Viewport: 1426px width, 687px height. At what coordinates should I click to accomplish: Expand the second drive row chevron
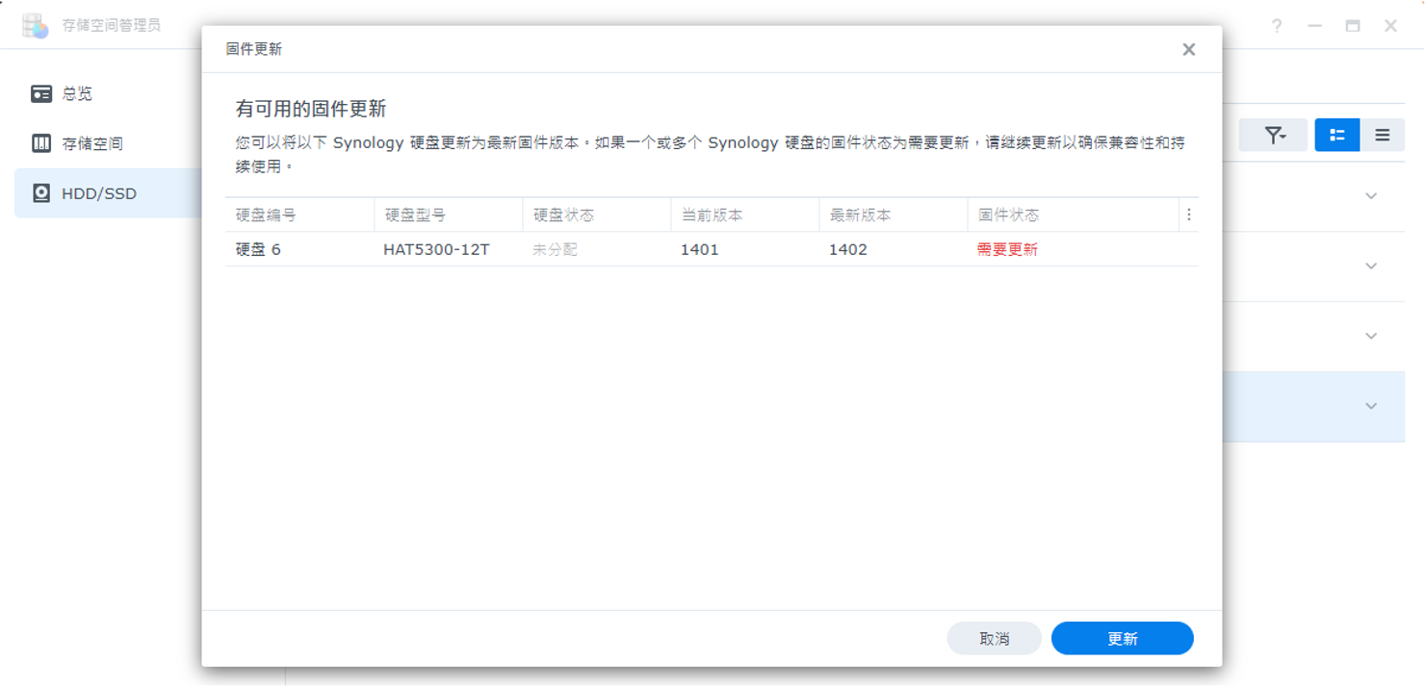(x=1371, y=267)
